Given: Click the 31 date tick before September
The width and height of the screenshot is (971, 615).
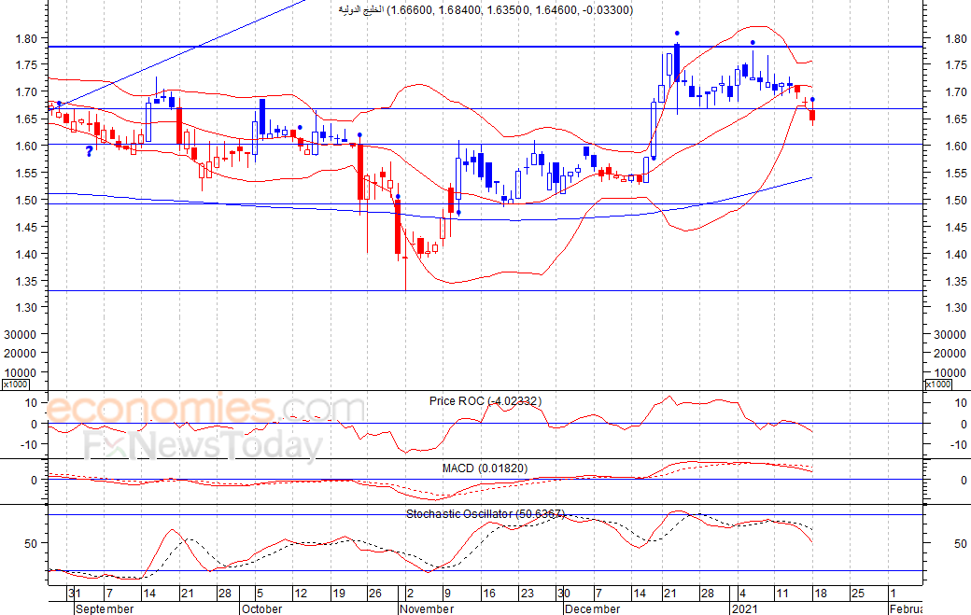Looking at the screenshot, I should (75, 594).
